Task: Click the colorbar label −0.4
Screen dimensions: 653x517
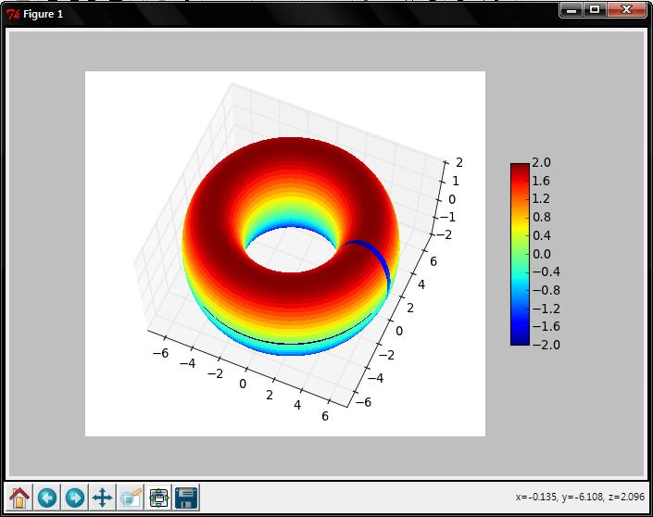Action: [x=546, y=271]
